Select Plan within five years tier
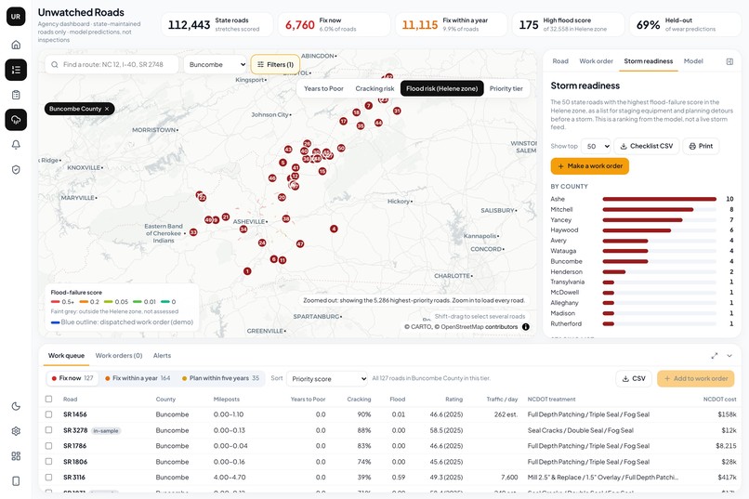The width and height of the screenshot is (749, 499). click(220, 378)
